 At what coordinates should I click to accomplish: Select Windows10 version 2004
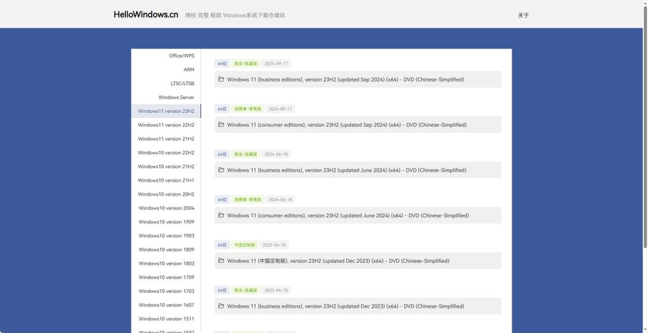point(166,208)
